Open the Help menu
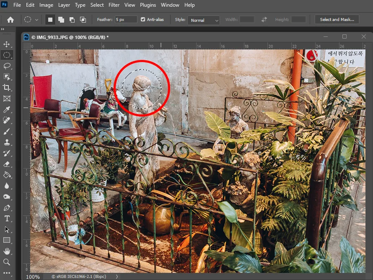Viewport: 373px width, 280px height. click(x=189, y=5)
